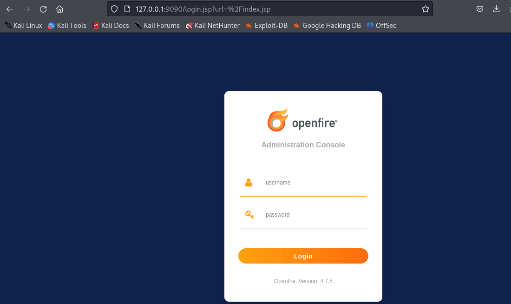Open the Pocket save icon
The height and width of the screenshot is (304, 511).
[480, 9]
